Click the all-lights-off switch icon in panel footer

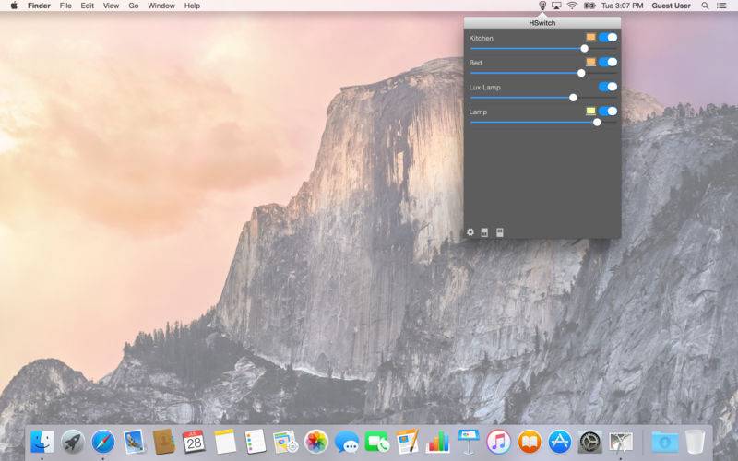500,232
